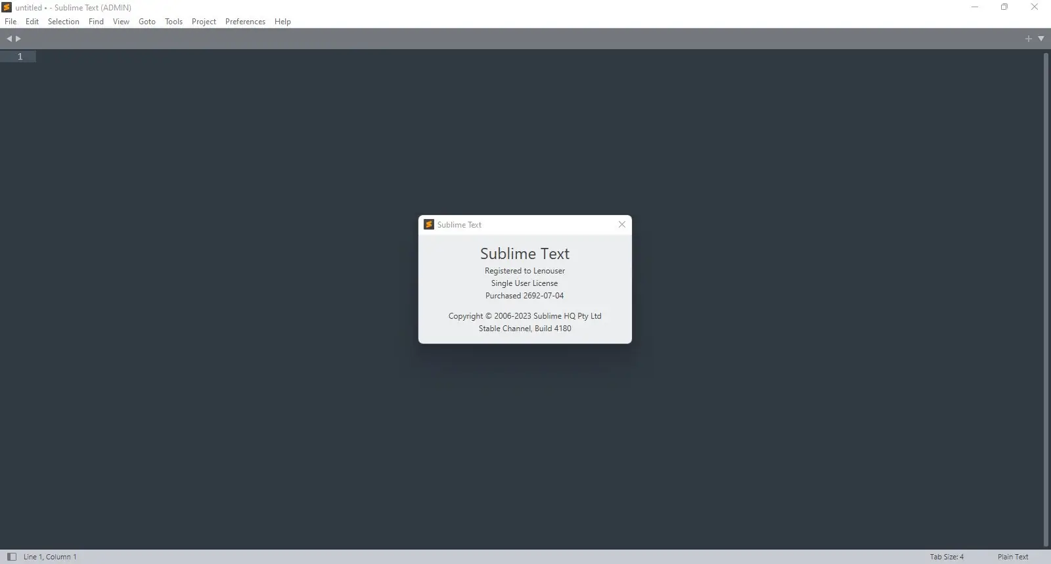Add a new tab with the plus icon
This screenshot has height=564, width=1051.
(x=1029, y=39)
